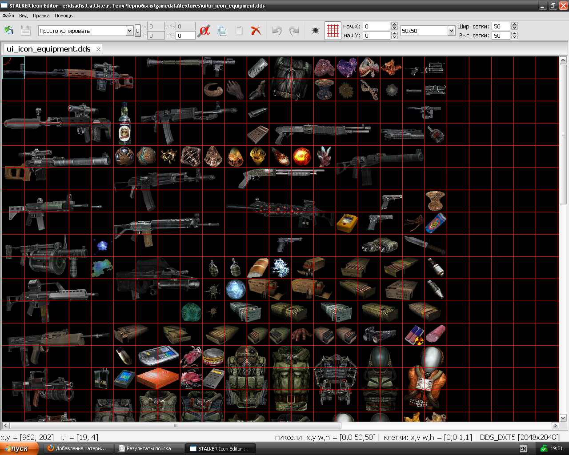569x455 pixels.
Task: Select the bread loaf icon
Action: 258,267
